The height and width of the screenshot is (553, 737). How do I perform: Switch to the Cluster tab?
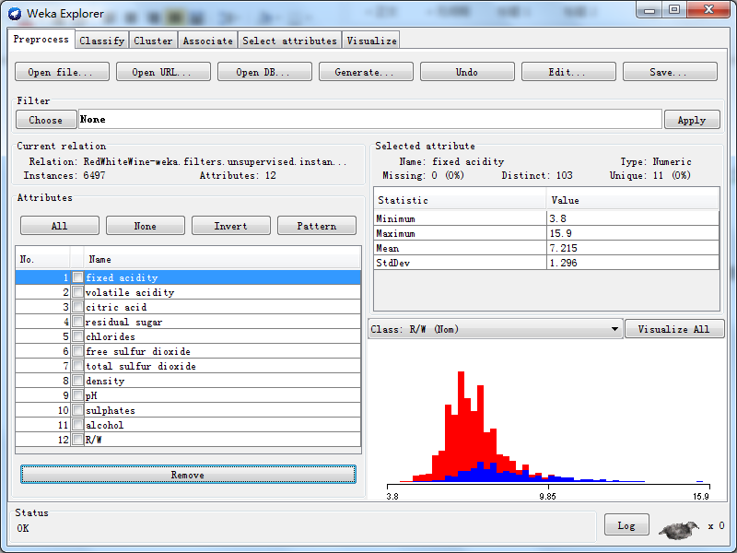(x=153, y=41)
